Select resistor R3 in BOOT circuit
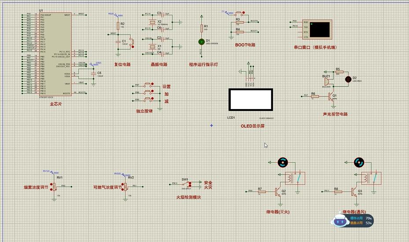409x242 pixels. [240, 22]
